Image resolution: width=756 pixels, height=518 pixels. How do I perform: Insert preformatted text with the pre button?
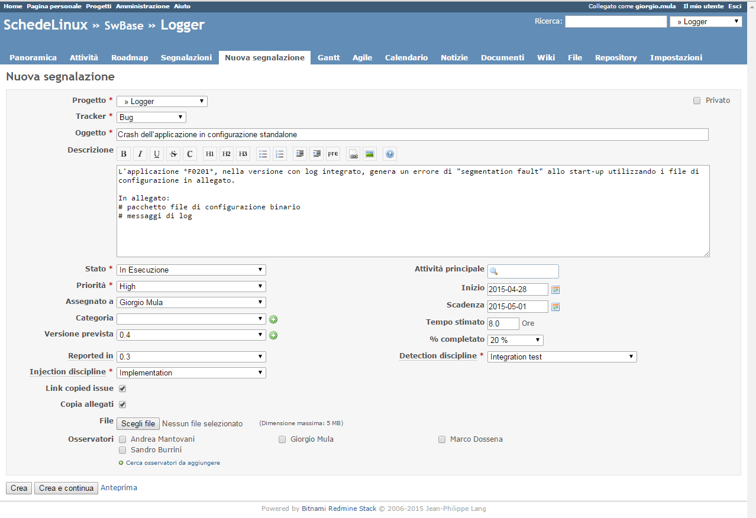[333, 154]
